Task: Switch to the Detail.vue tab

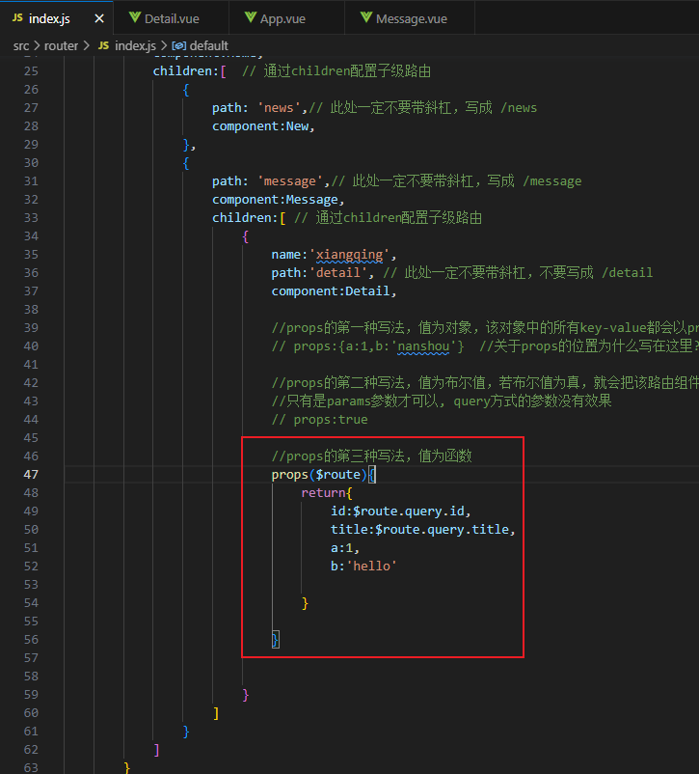Action: click(172, 18)
